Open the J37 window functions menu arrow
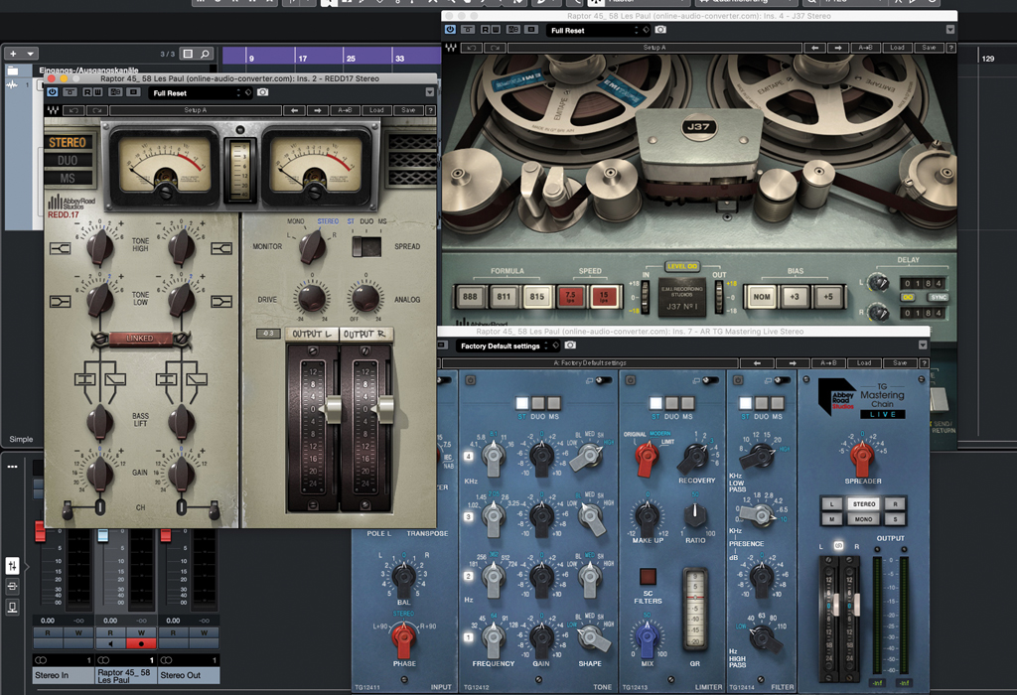 click(x=950, y=29)
